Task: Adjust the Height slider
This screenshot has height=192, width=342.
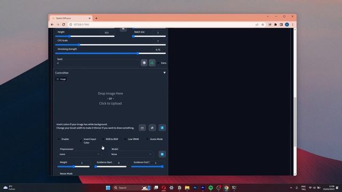Action: (x=85, y=36)
